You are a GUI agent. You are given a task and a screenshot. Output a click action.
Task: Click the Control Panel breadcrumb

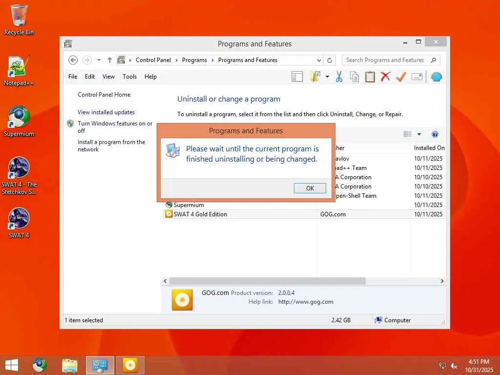coord(153,60)
